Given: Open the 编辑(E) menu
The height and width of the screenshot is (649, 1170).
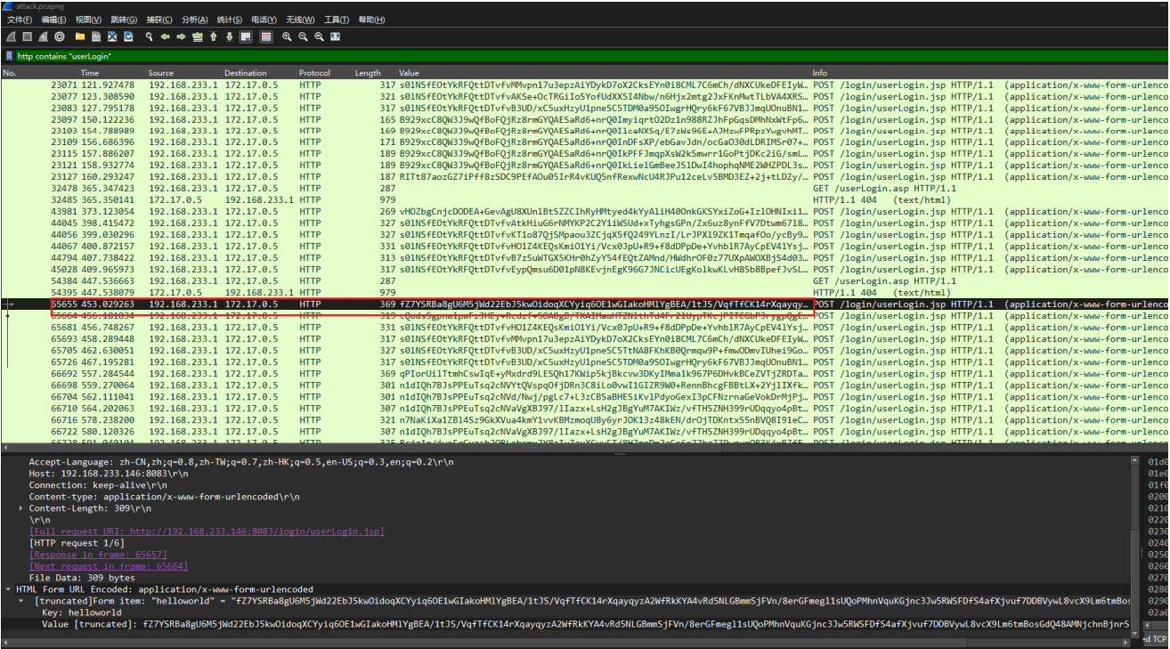Looking at the screenshot, I should 53,20.
